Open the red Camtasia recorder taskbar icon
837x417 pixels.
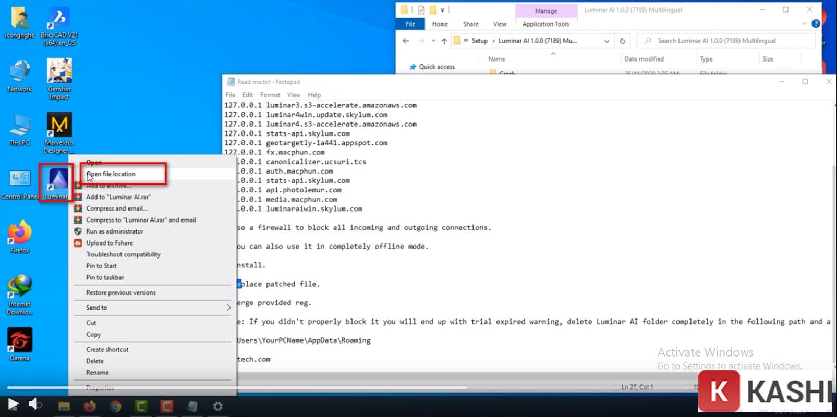166,406
